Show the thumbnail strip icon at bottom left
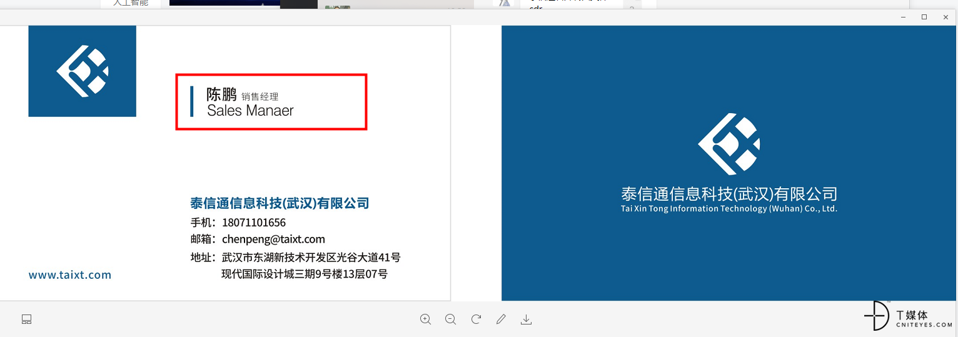The width and height of the screenshot is (958, 337). point(26,319)
